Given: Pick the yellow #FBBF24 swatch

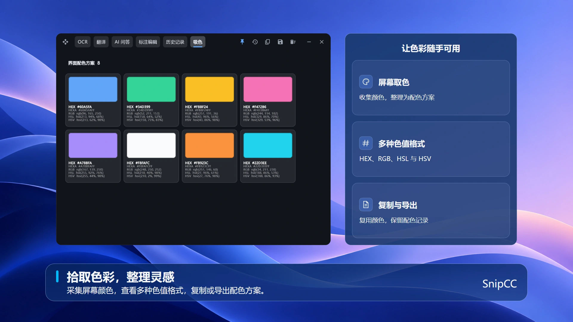Looking at the screenshot, I should (x=210, y=89).
